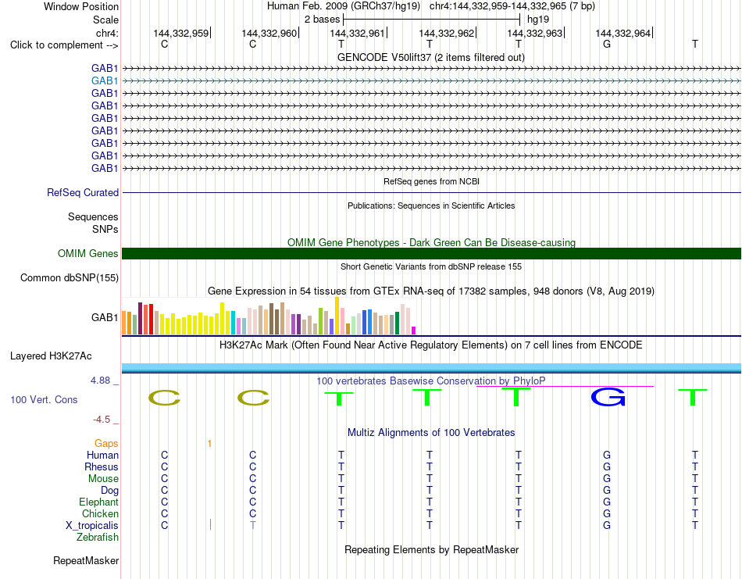This screenshot has height=579, width=742.
Task: Select the 'Scale' track label
Action: click(105, 20)
